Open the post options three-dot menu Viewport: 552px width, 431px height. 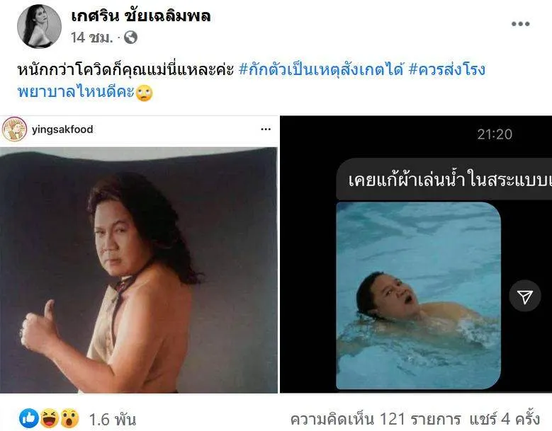pos(520,24)
